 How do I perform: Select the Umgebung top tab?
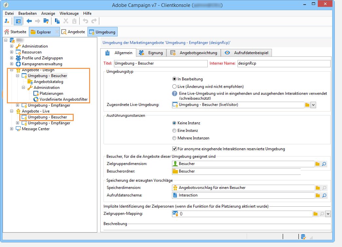pyautogui.click(x=102, y=32)
